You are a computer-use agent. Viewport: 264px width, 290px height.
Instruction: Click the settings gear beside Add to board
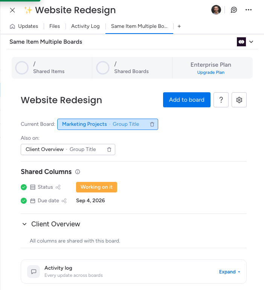[239, 100]
